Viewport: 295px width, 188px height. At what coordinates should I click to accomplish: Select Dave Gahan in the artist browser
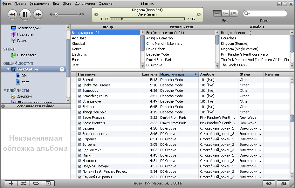[180, 49]
